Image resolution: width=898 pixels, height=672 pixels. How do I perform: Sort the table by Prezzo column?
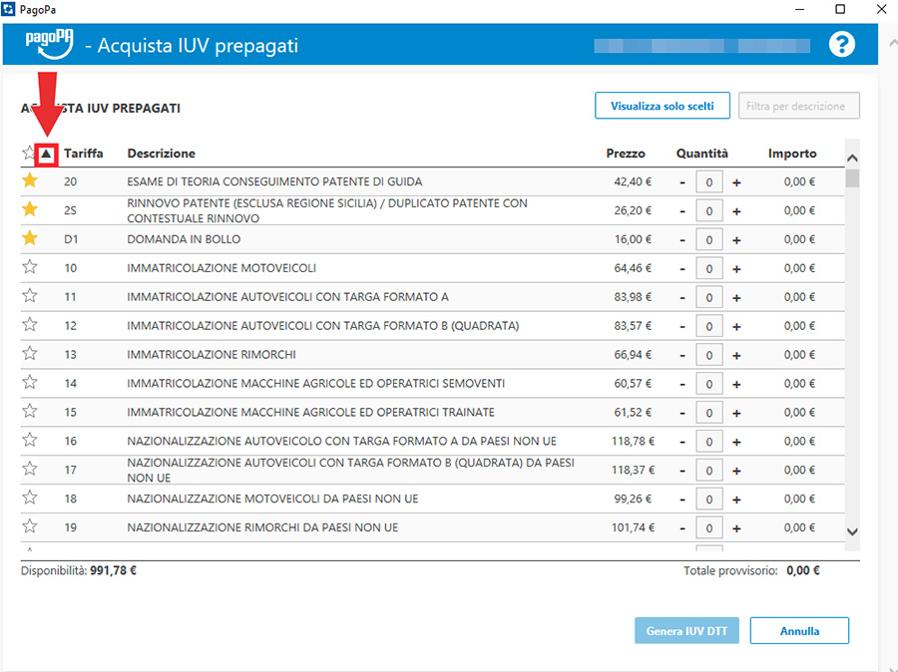tap(626, 154)
